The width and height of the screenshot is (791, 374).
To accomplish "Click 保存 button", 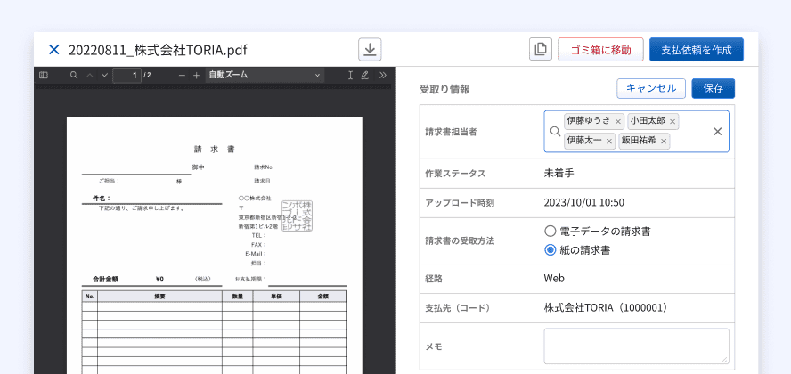I will [713, 88].
